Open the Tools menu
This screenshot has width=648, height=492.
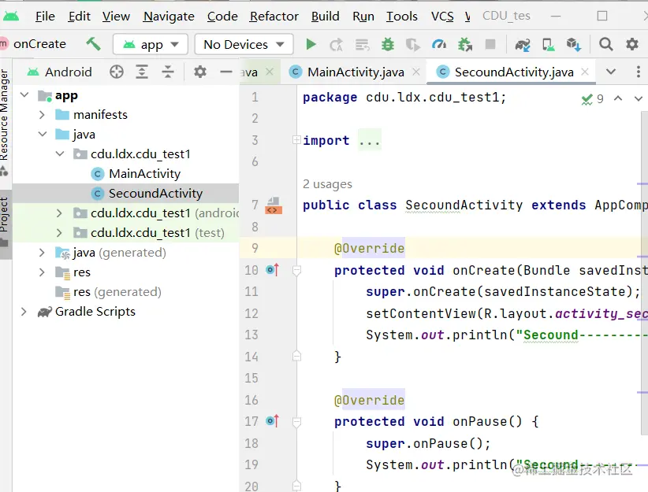pos(402,16)
